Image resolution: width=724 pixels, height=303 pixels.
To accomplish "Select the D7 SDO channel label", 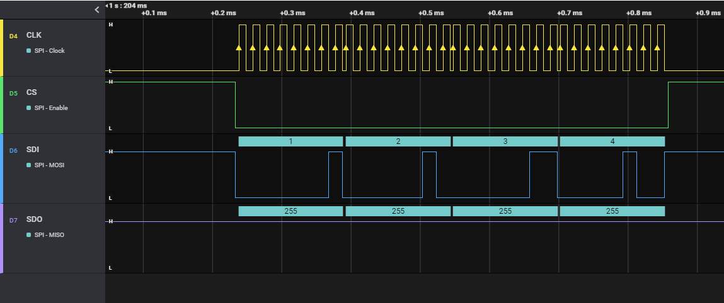I will coord(34,220).
